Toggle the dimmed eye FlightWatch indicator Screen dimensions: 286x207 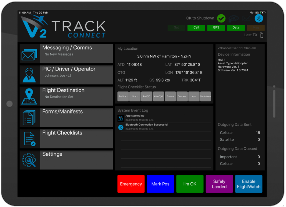(x=234, y=18)
